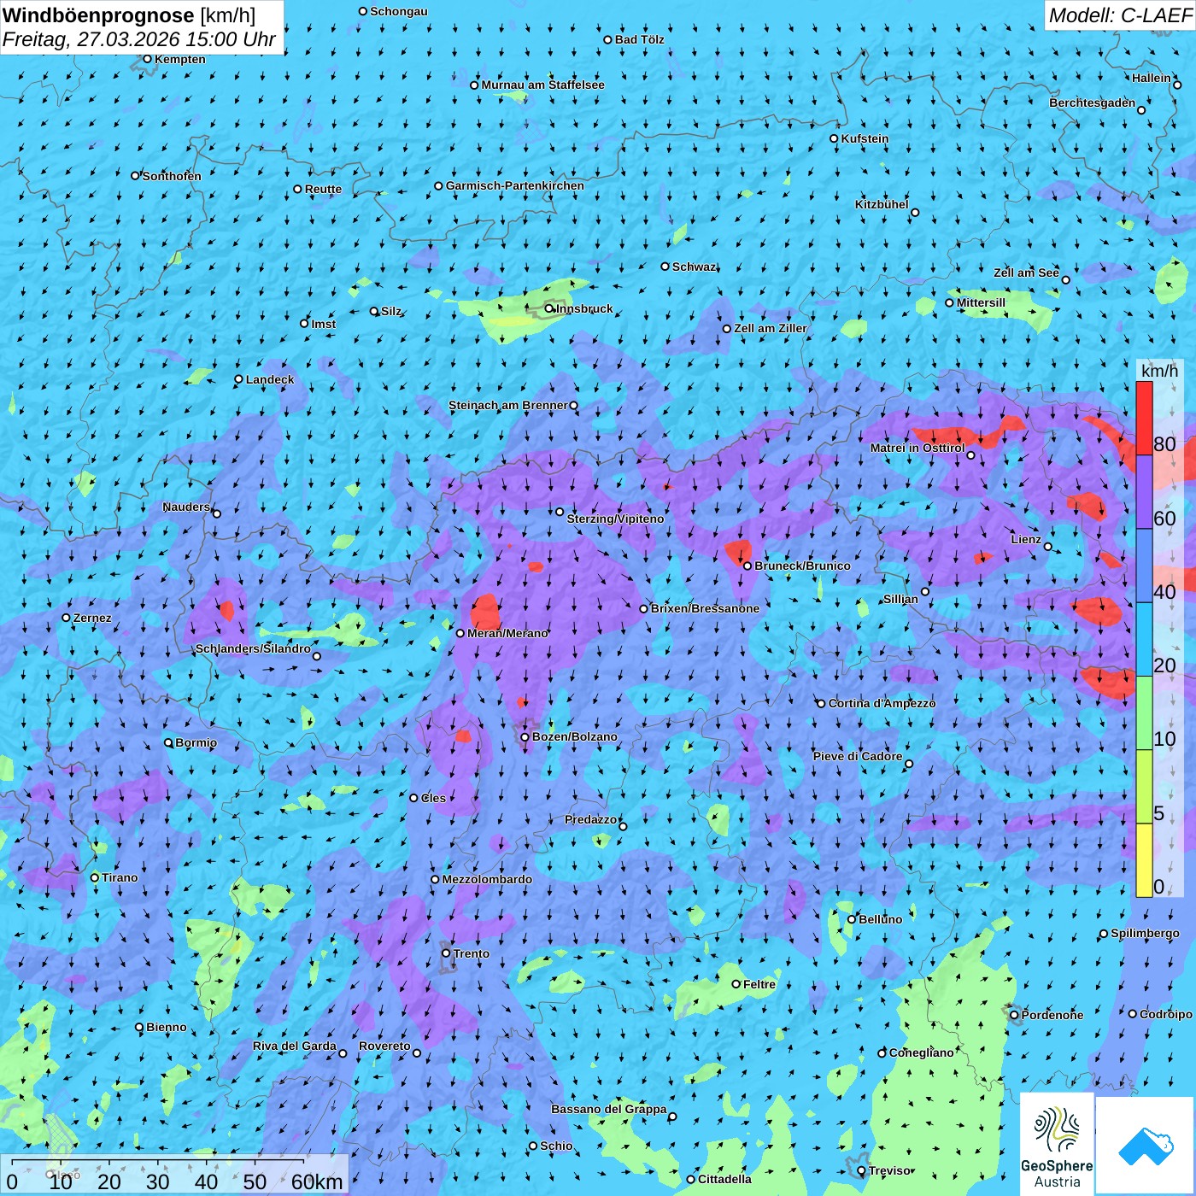Click the Hallein label
Image resolution: width=1196 pixels, height=1196 pixels.
click(1152, 78)
